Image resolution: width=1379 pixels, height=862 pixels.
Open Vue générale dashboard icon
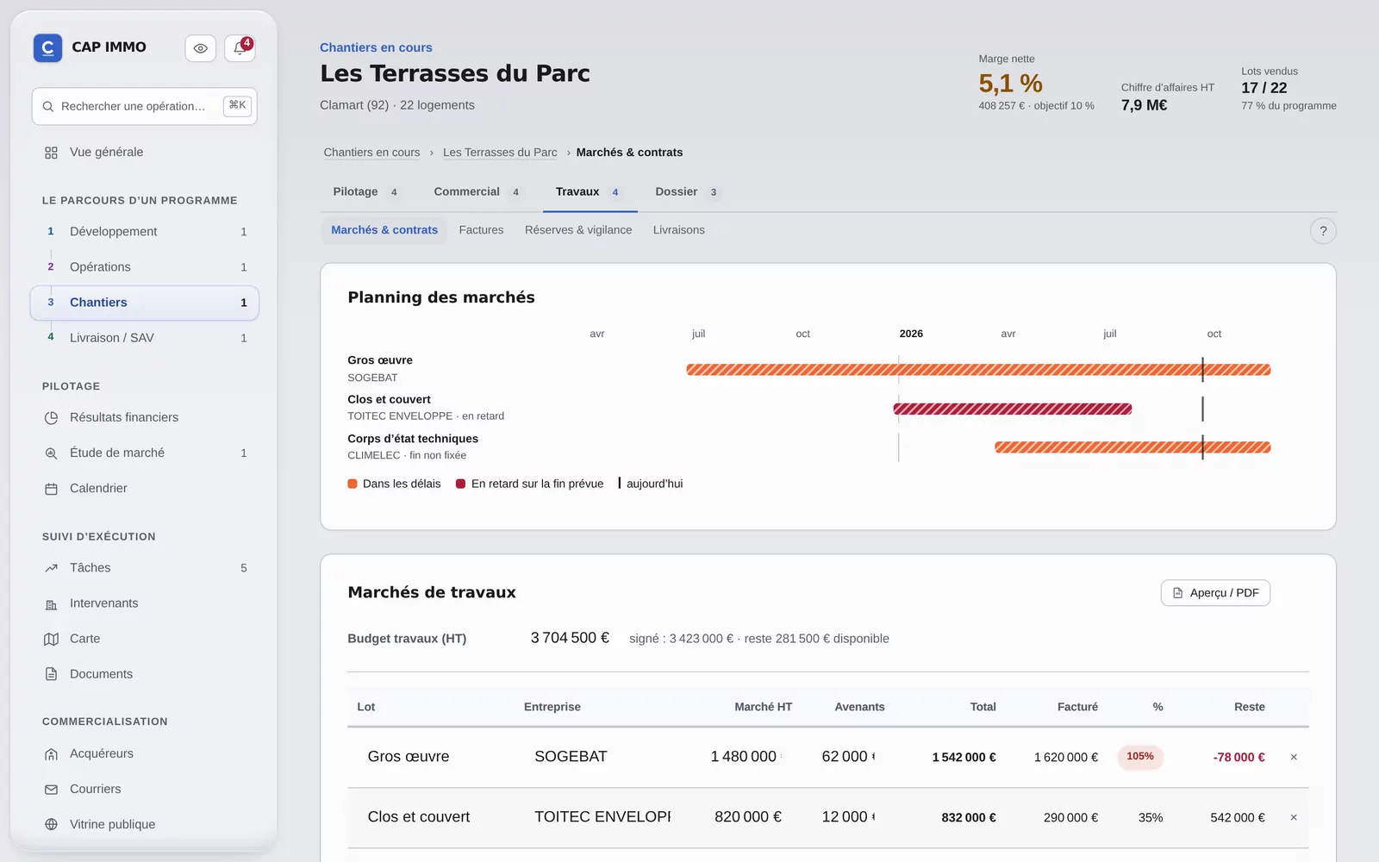point(51,153)
